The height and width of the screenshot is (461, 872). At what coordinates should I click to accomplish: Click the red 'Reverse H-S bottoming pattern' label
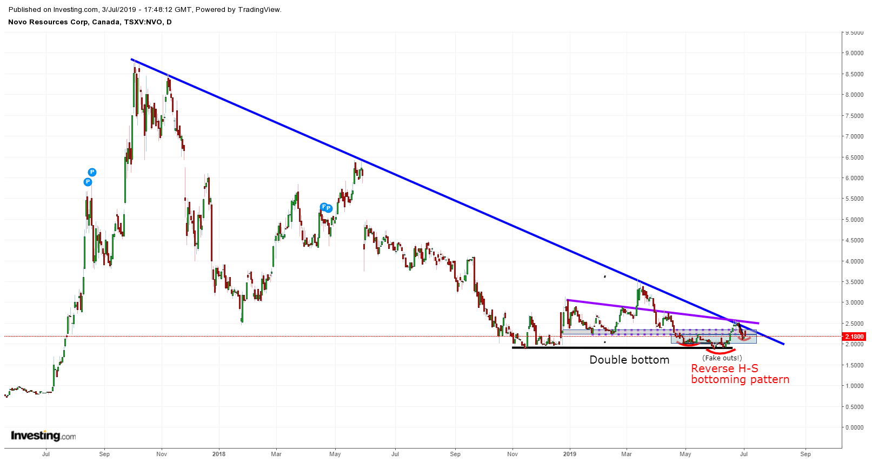pyautogui.click(x=740, y=374)
